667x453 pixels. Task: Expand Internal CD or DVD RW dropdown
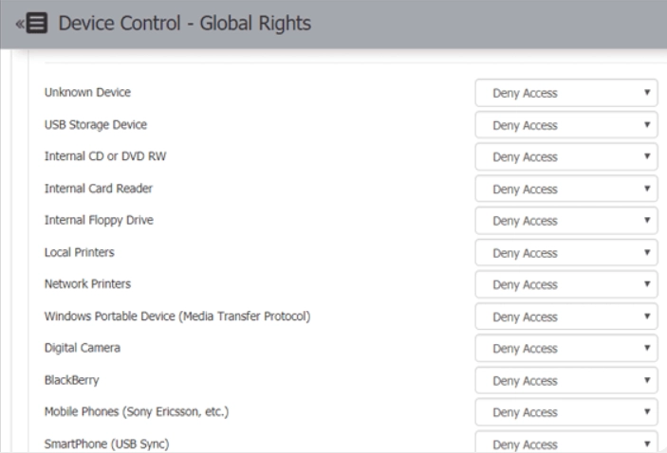(566, 156)
